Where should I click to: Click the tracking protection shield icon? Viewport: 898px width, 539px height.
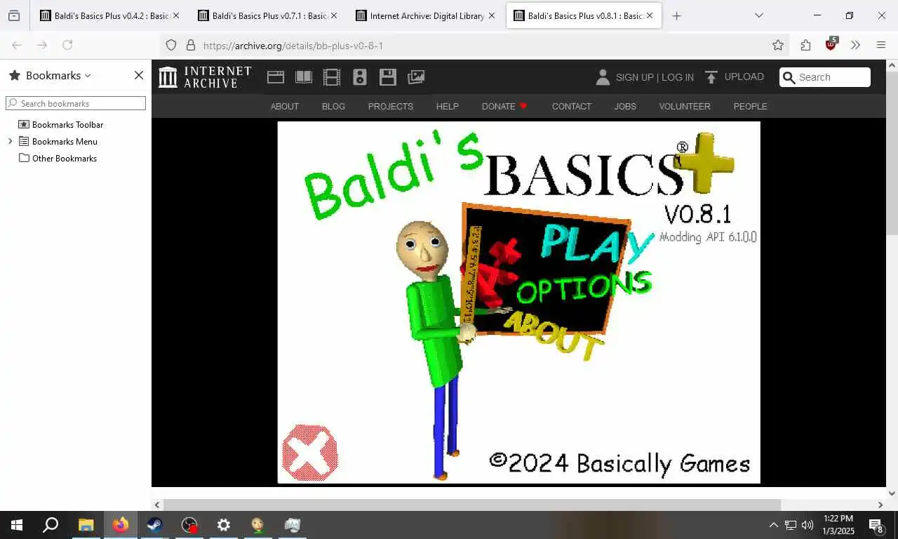click(171, 45)
